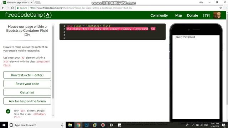Screen dimensions: 228x128
Task: Click the ENG language indicator
Action: point(206,125)
